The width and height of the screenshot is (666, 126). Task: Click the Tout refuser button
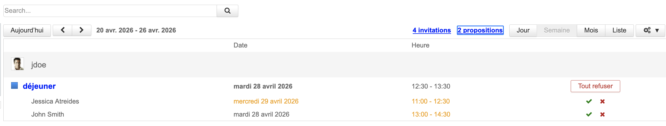tap(595, 86)
